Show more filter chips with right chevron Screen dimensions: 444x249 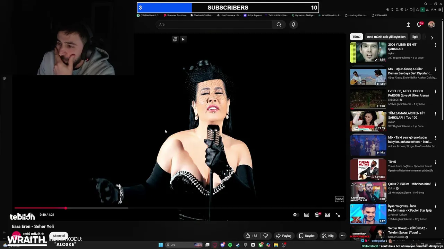tap(432, 37)
